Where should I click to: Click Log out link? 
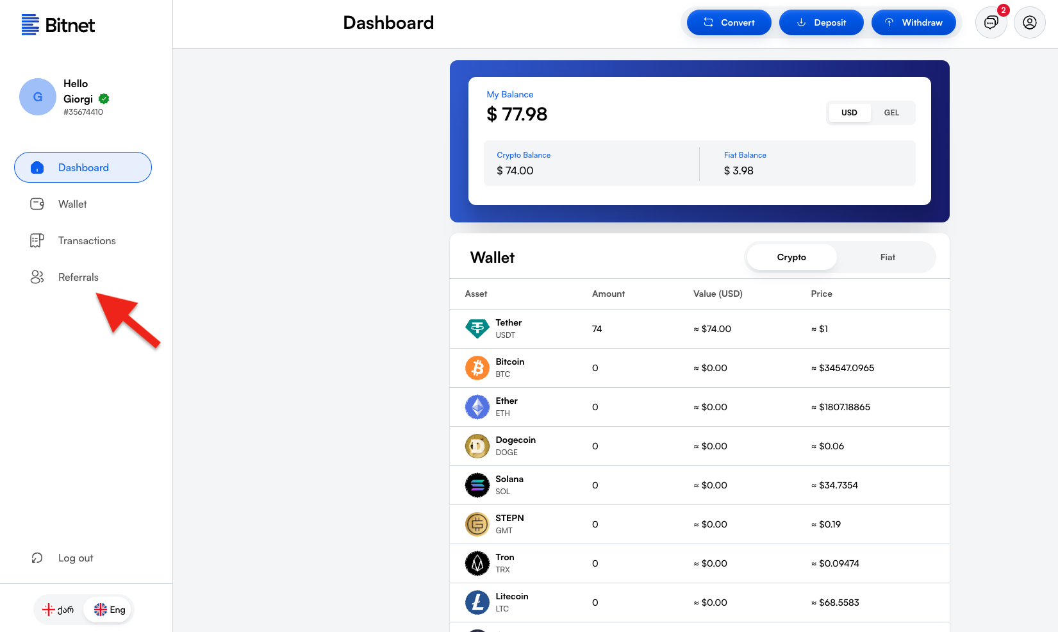point(76,558)
